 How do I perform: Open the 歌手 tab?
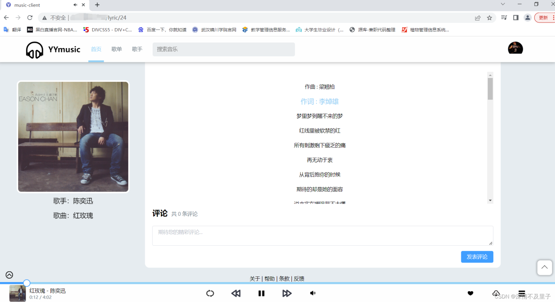coord(137,49)
